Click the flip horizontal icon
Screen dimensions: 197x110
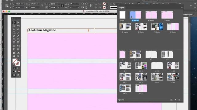coord(82,7)
